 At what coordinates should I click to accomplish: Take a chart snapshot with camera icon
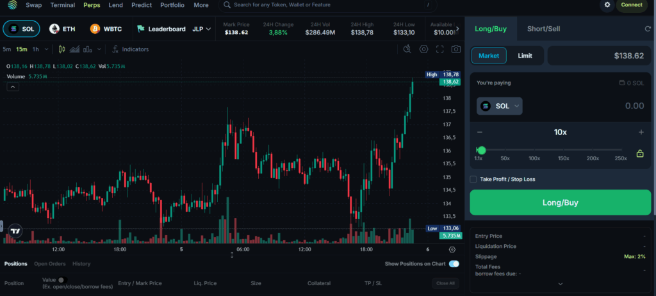pos(456,49)
